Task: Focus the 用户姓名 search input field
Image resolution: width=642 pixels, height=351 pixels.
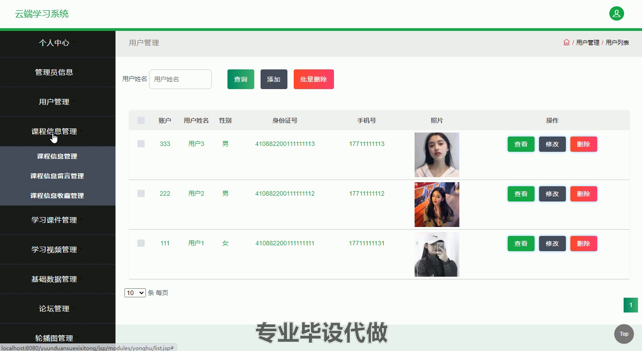Action: click(180, 79)
